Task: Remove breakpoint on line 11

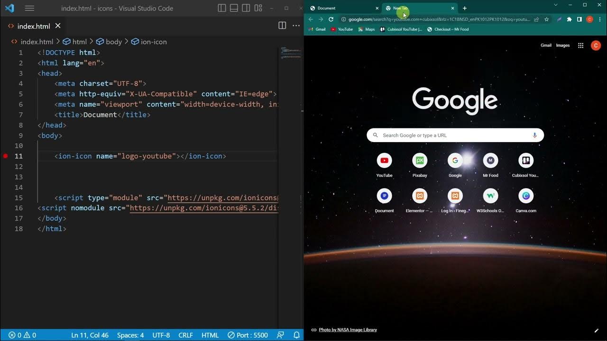Action: [x=6, y=156]
